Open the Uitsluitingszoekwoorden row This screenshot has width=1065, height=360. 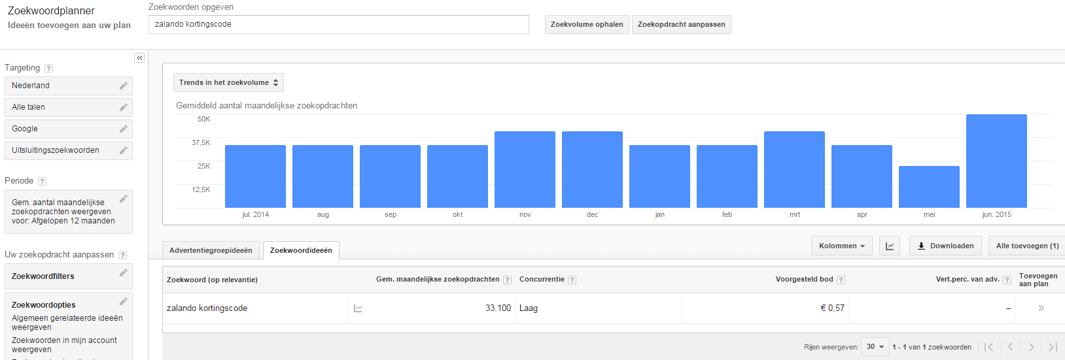[x=69, y=150]
